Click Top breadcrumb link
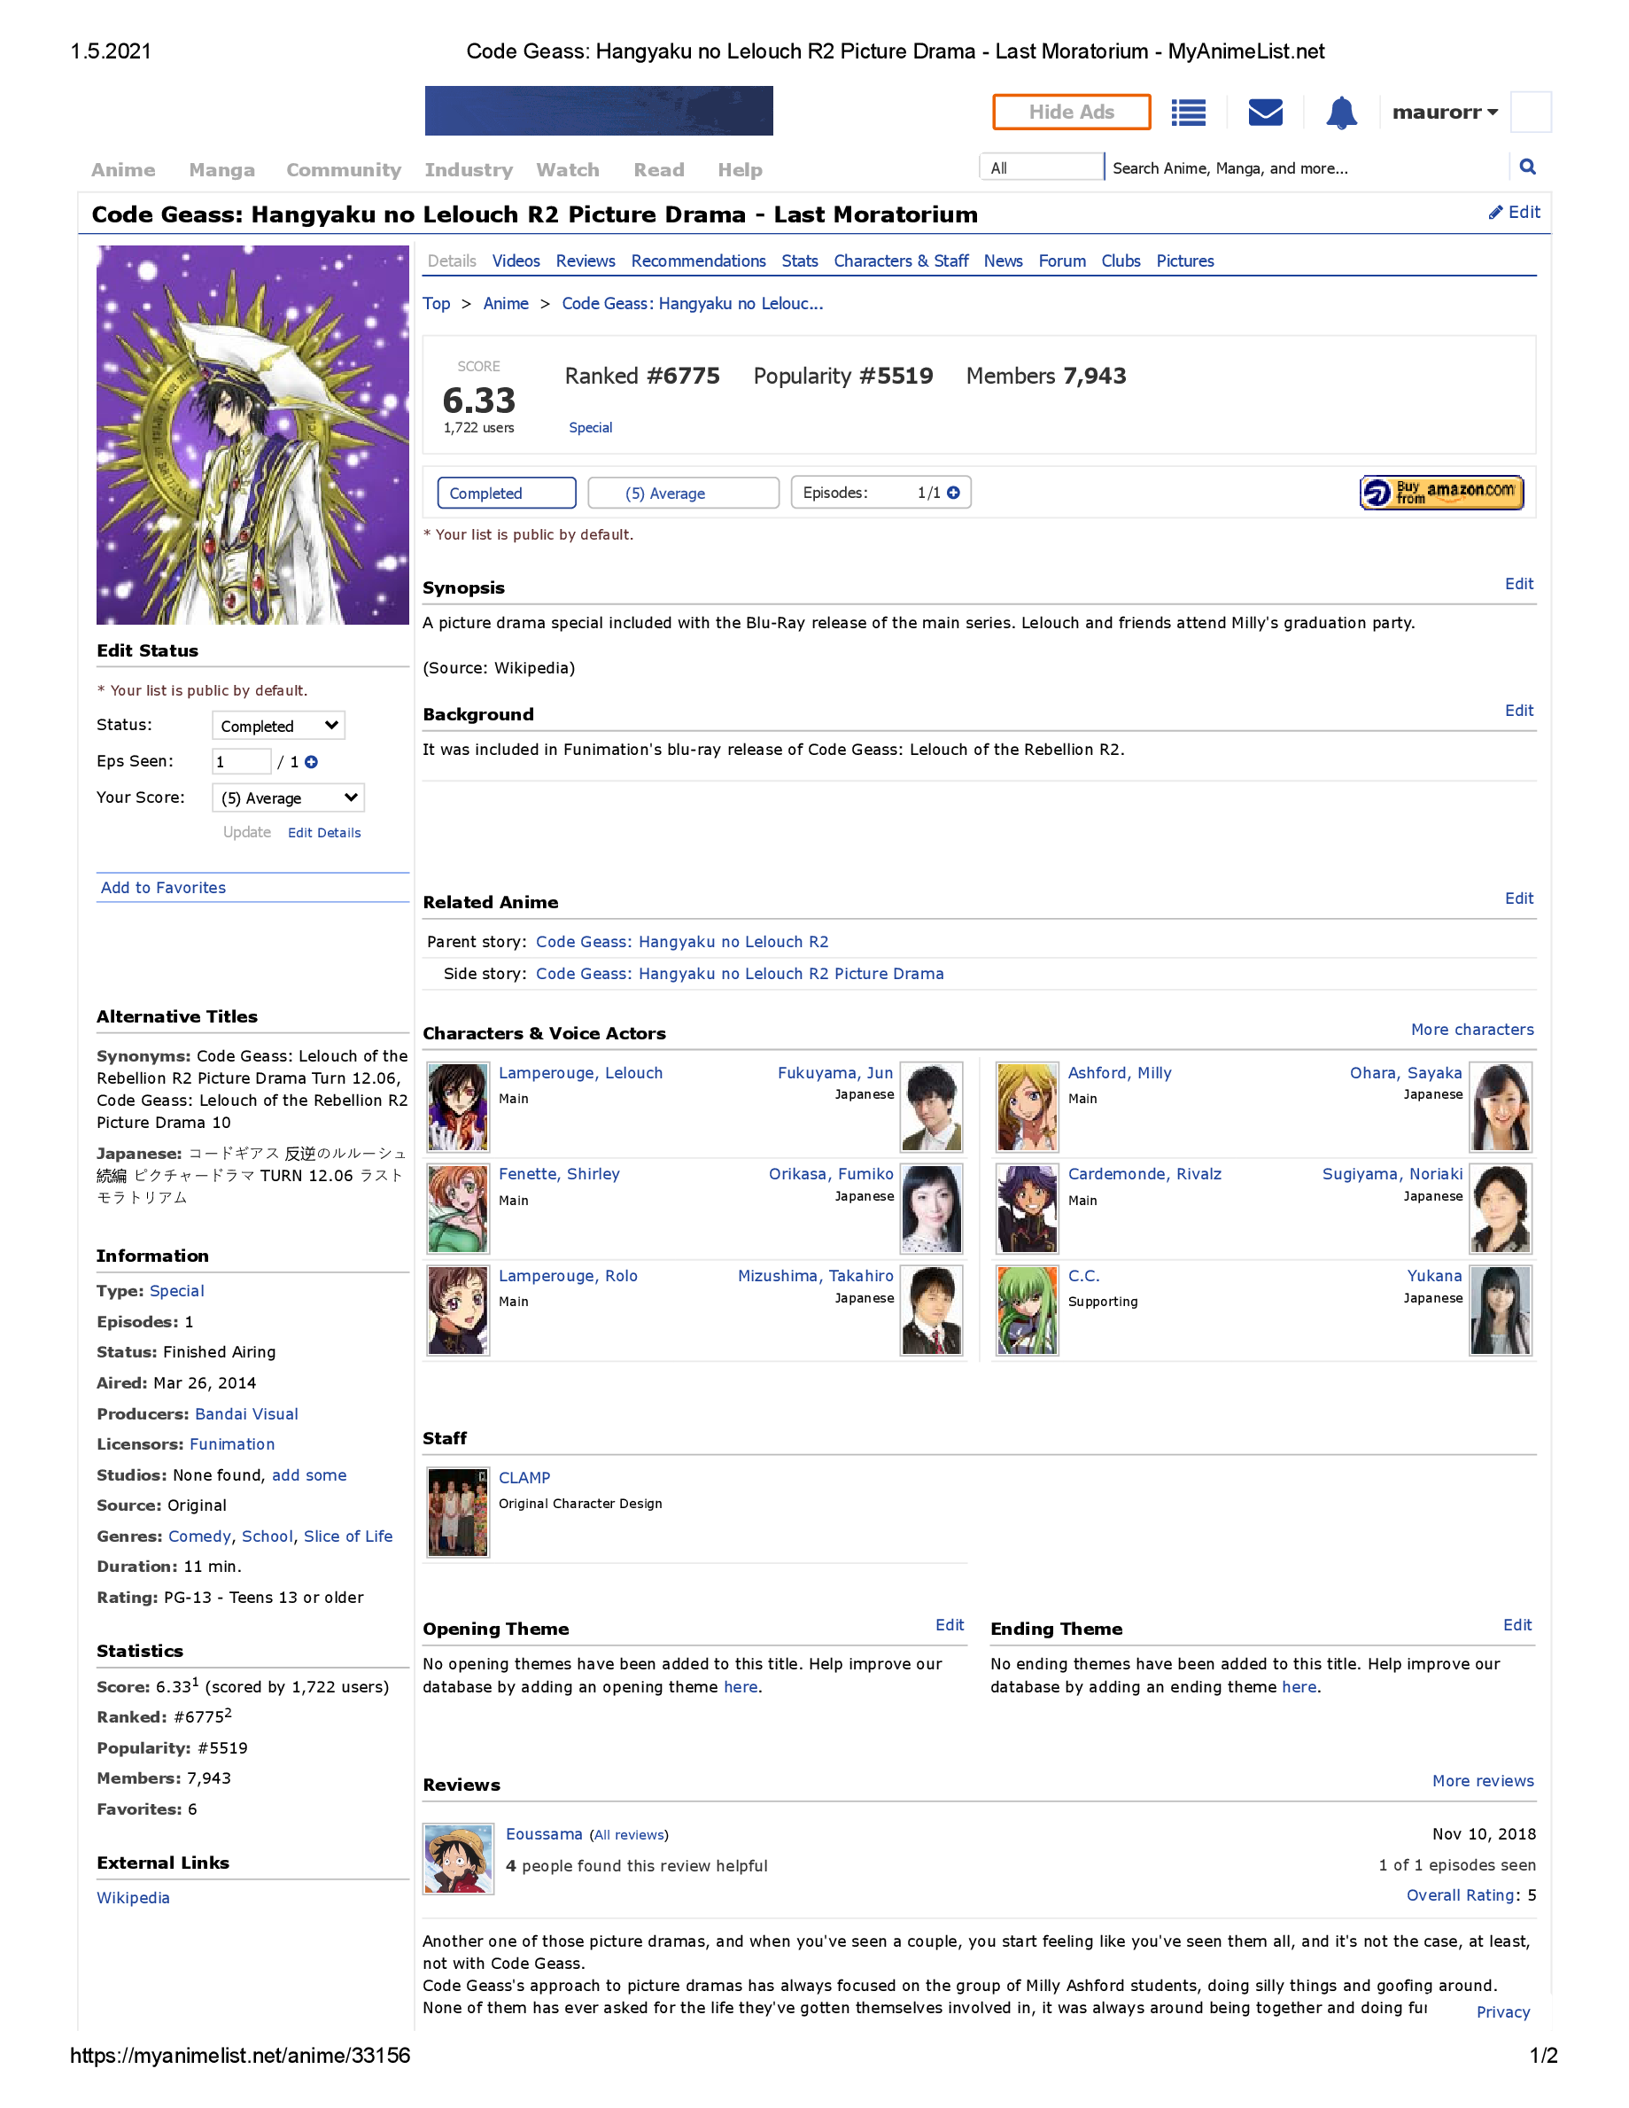The height and width of the screenshot is (2108, 1629). coord(436,303)
